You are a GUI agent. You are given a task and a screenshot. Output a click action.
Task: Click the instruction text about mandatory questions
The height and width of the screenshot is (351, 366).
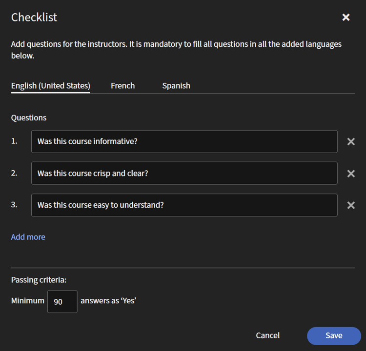tap(176, 50)
